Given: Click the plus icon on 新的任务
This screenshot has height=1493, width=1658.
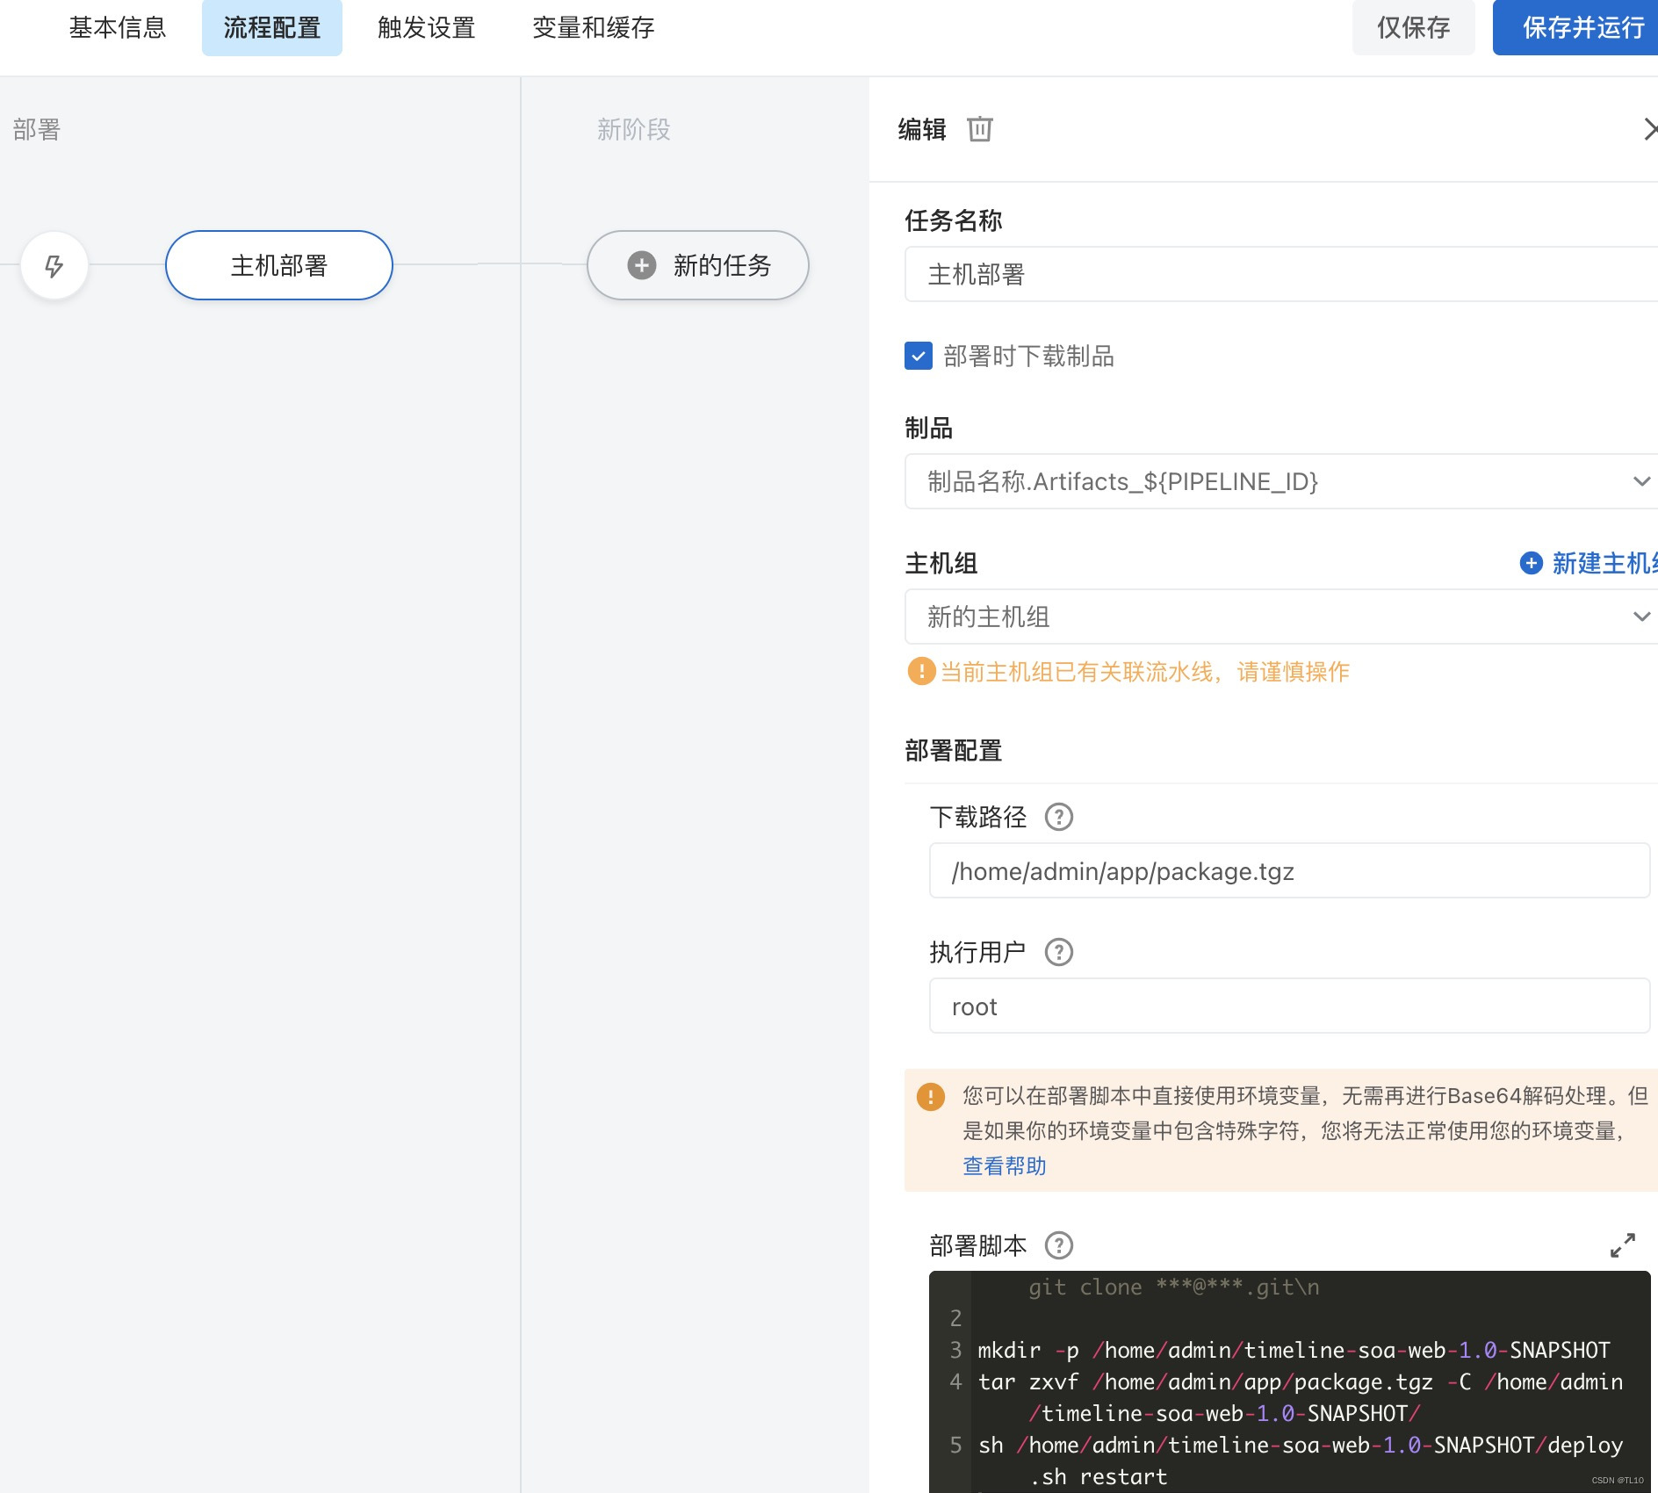Looking at the screenshot, I should click(642, 265).
